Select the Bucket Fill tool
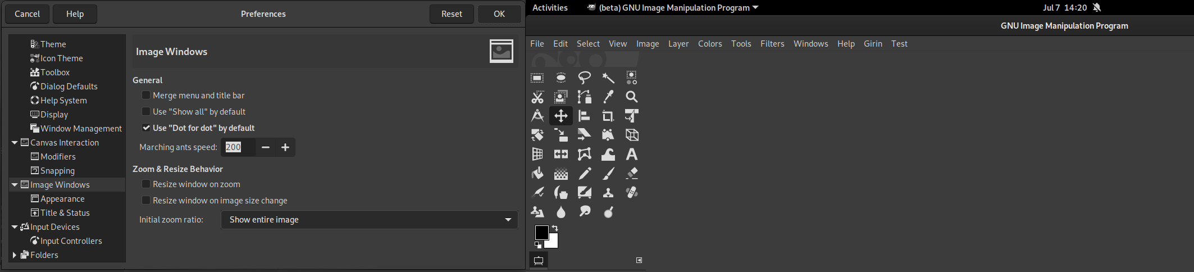The image size is (1194, 272). pyautogui.click(x=537, y=173)
